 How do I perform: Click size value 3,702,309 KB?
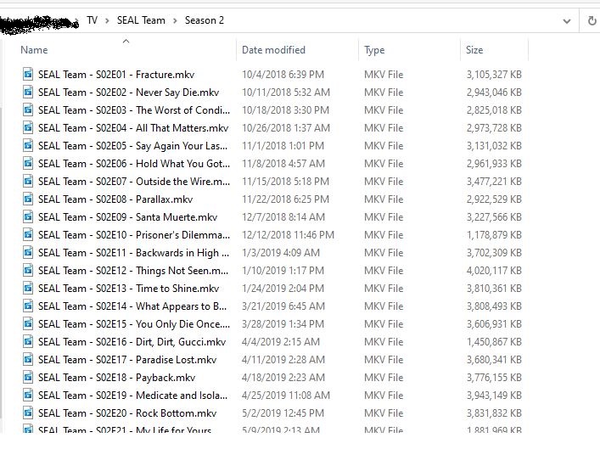tap(494, 253)
